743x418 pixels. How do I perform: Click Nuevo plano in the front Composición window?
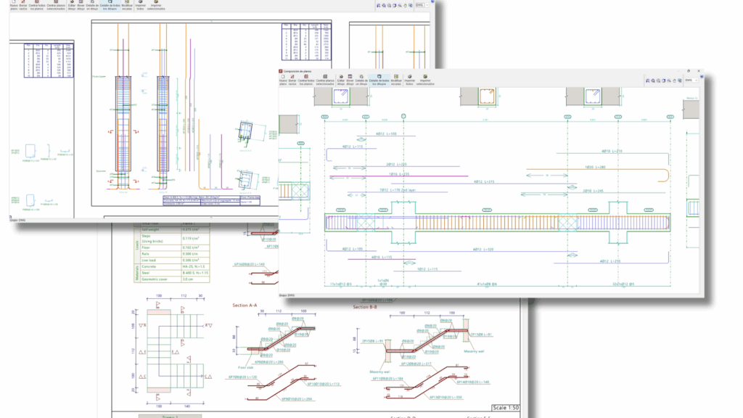(x=283, y=80)
